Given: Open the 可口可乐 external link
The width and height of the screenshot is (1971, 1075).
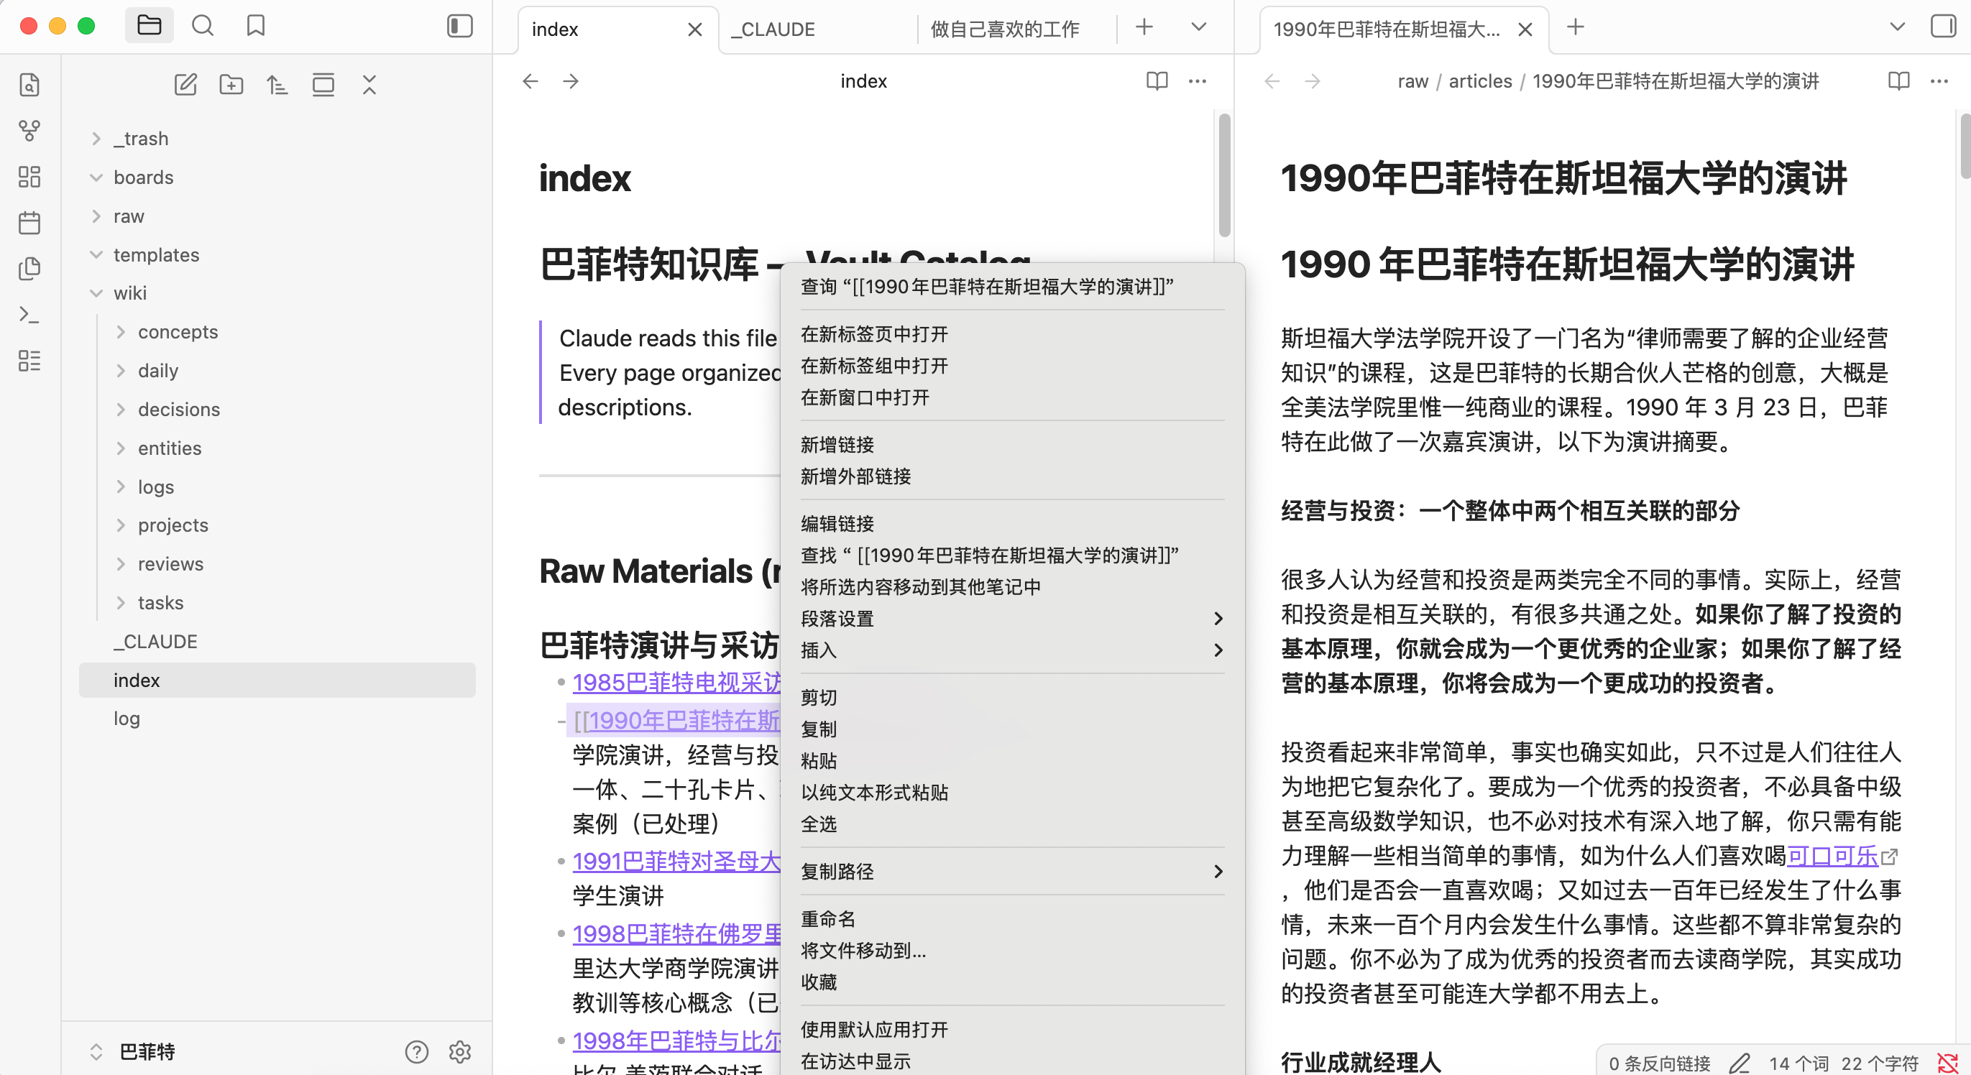Looking at the screenshot, I should click(1832, 856).
